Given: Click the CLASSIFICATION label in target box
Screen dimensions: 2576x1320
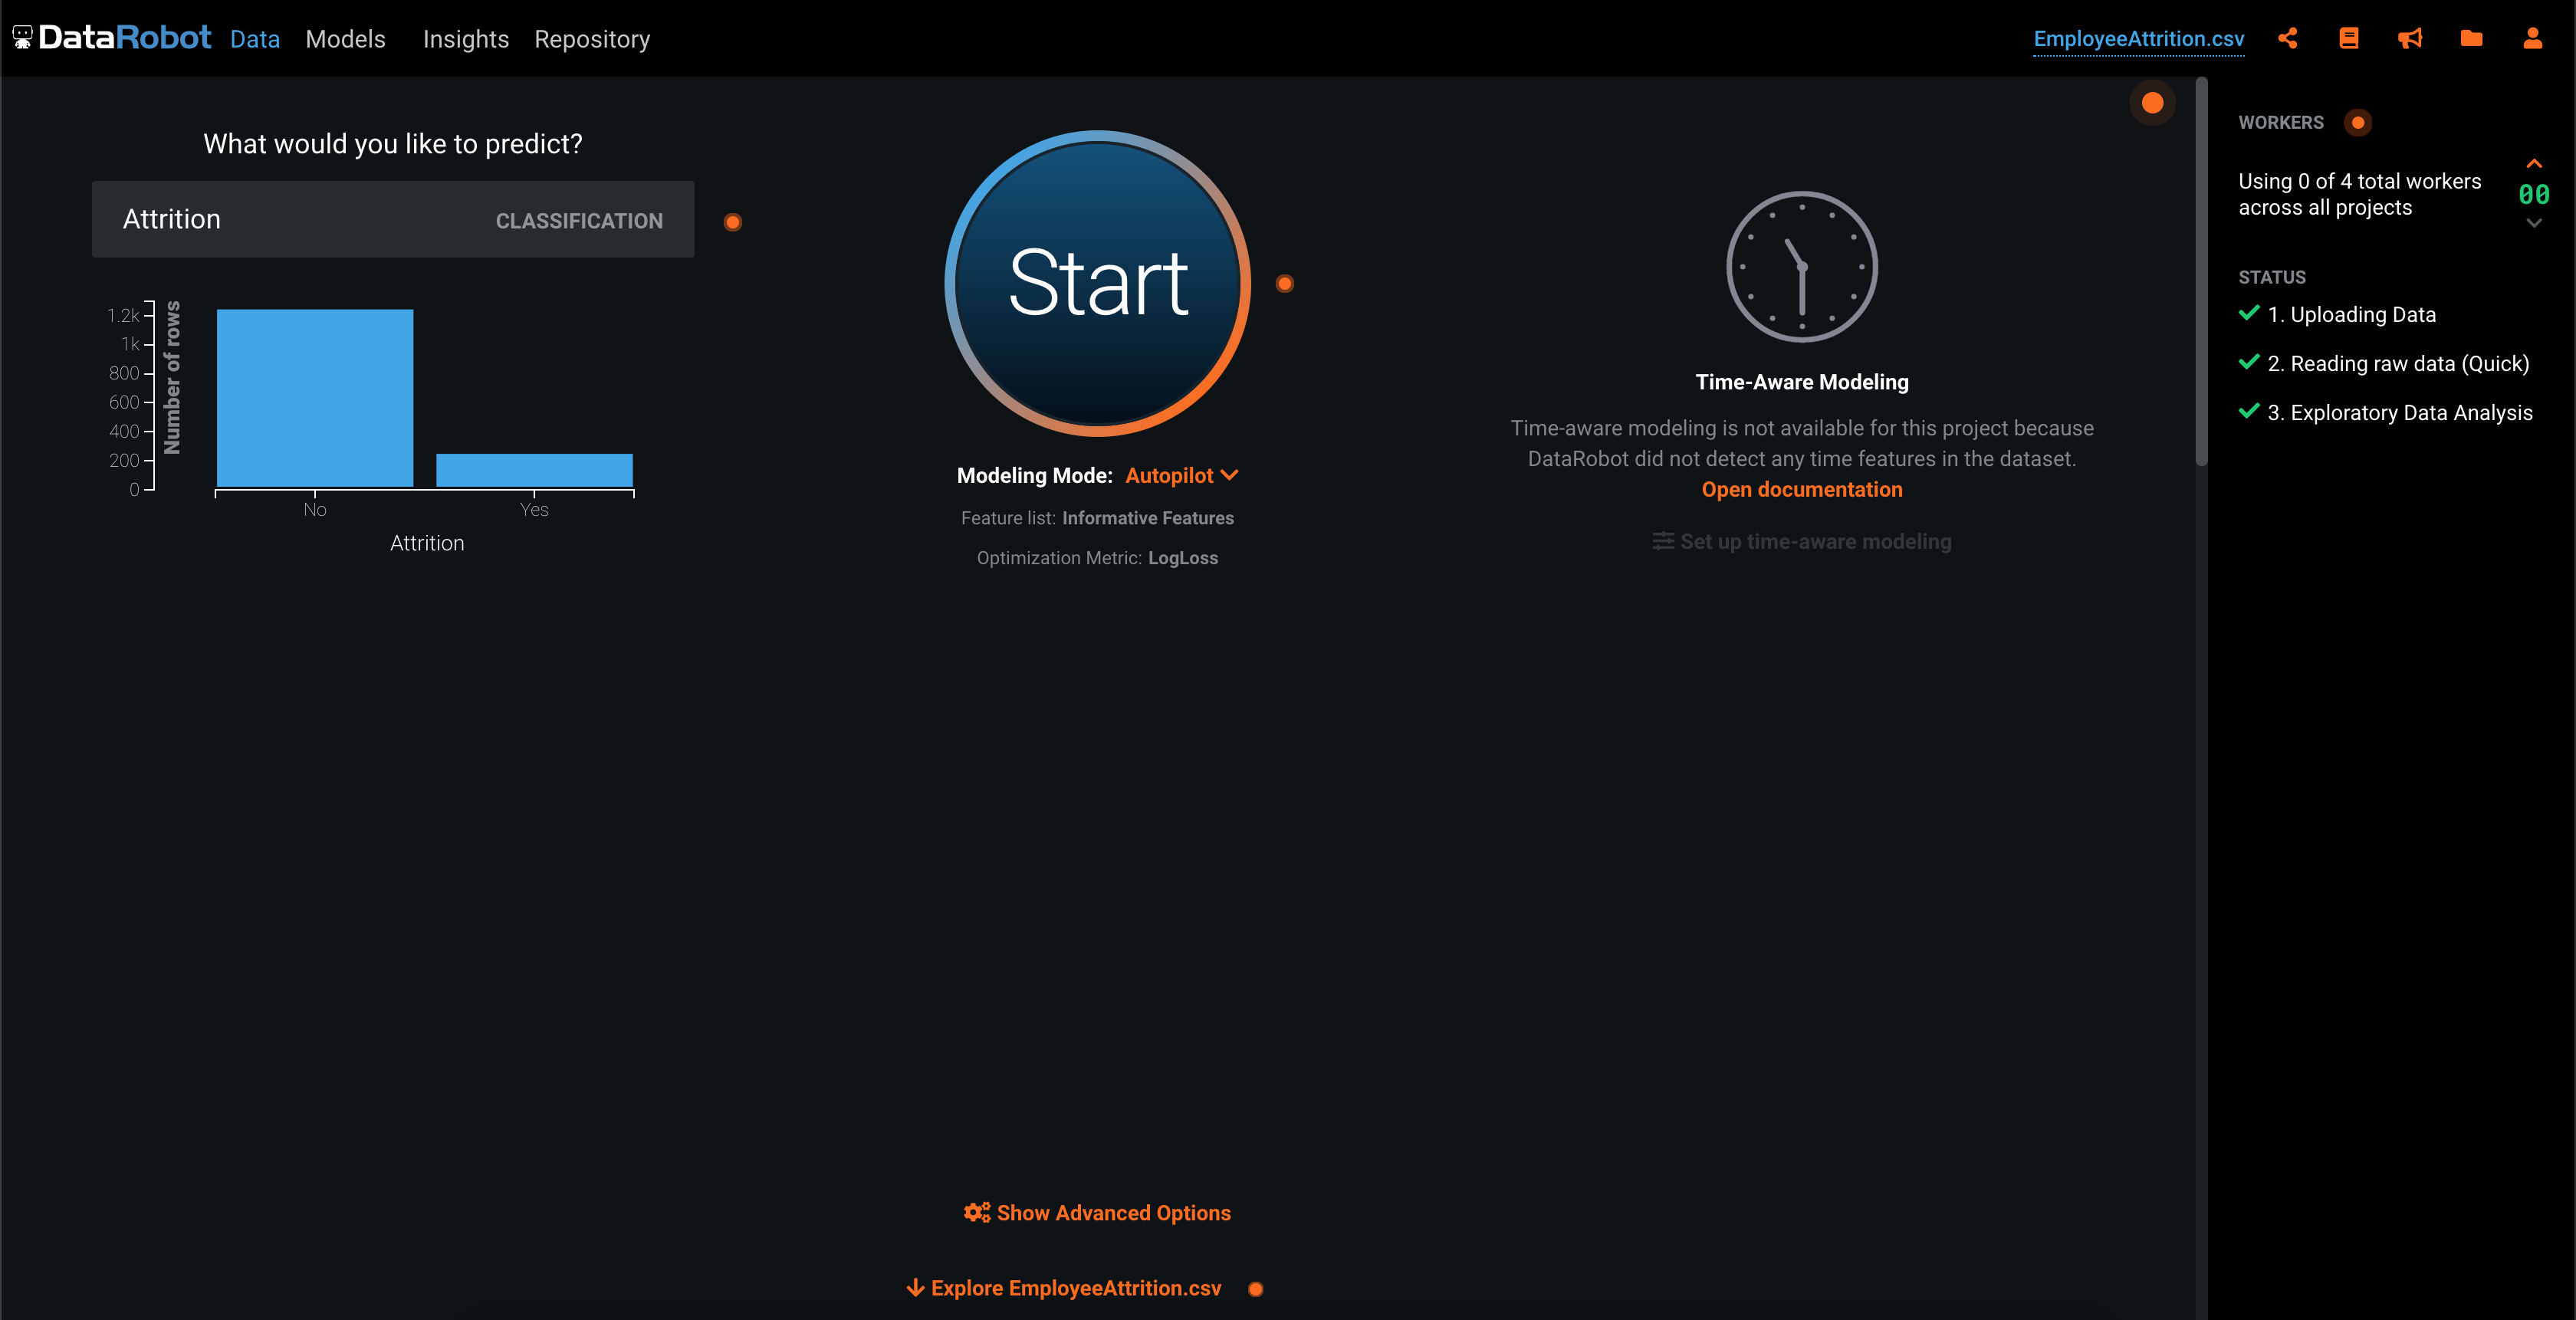Looking at the screenshot, I should coord(579,221).
